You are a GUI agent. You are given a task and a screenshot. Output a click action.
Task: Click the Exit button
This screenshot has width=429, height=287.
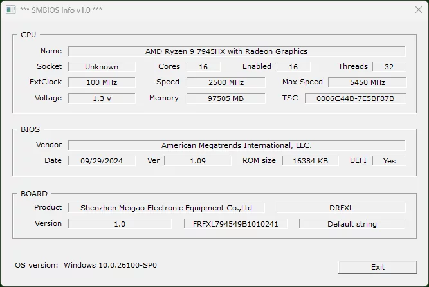coord(378,267)
